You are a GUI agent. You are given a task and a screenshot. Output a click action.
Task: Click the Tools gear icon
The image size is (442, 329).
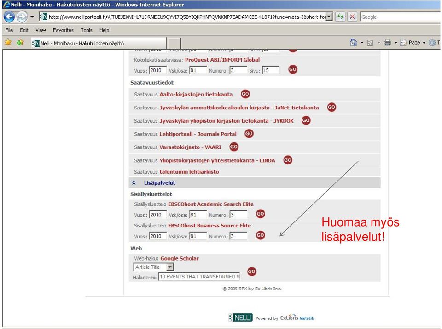point(432,43)
